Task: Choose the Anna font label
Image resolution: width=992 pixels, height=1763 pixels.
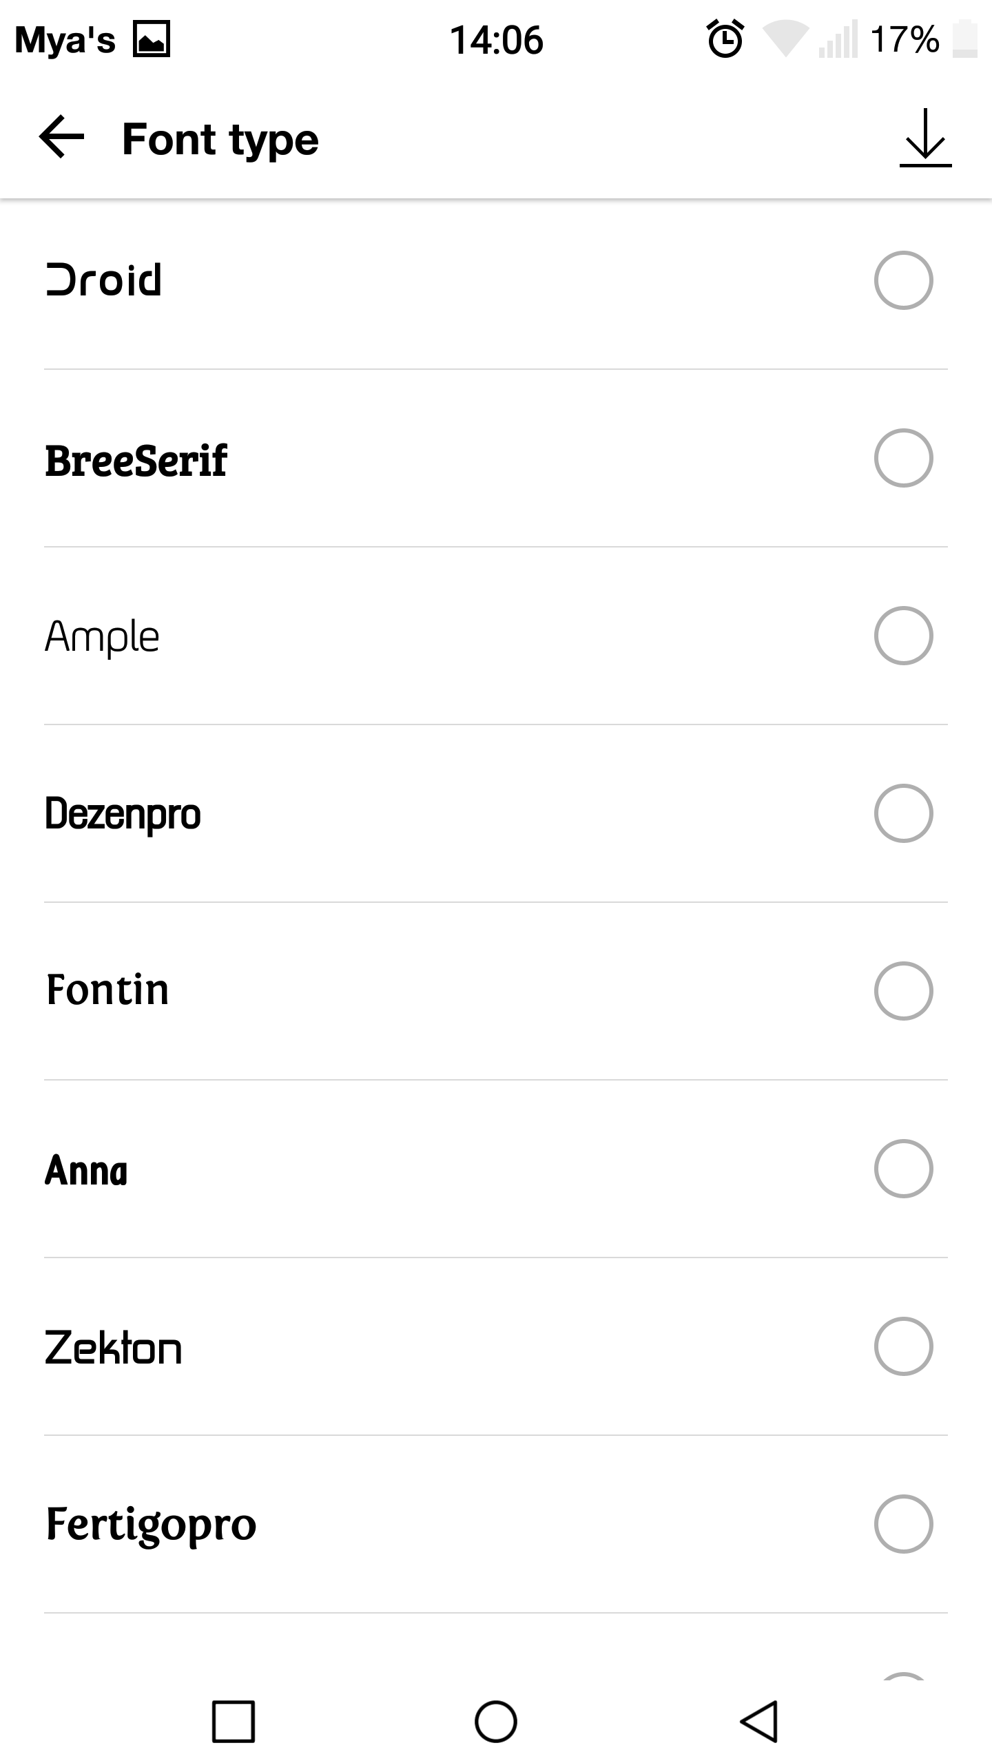Action: click(86, 1170)
